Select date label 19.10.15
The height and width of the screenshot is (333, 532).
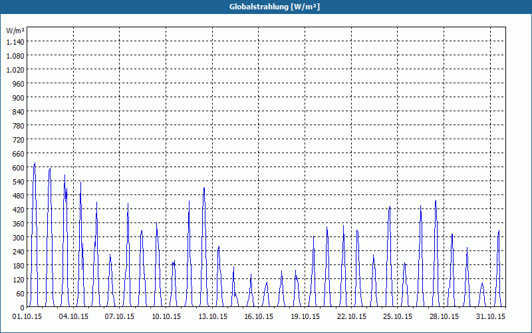tap(305, 317)
